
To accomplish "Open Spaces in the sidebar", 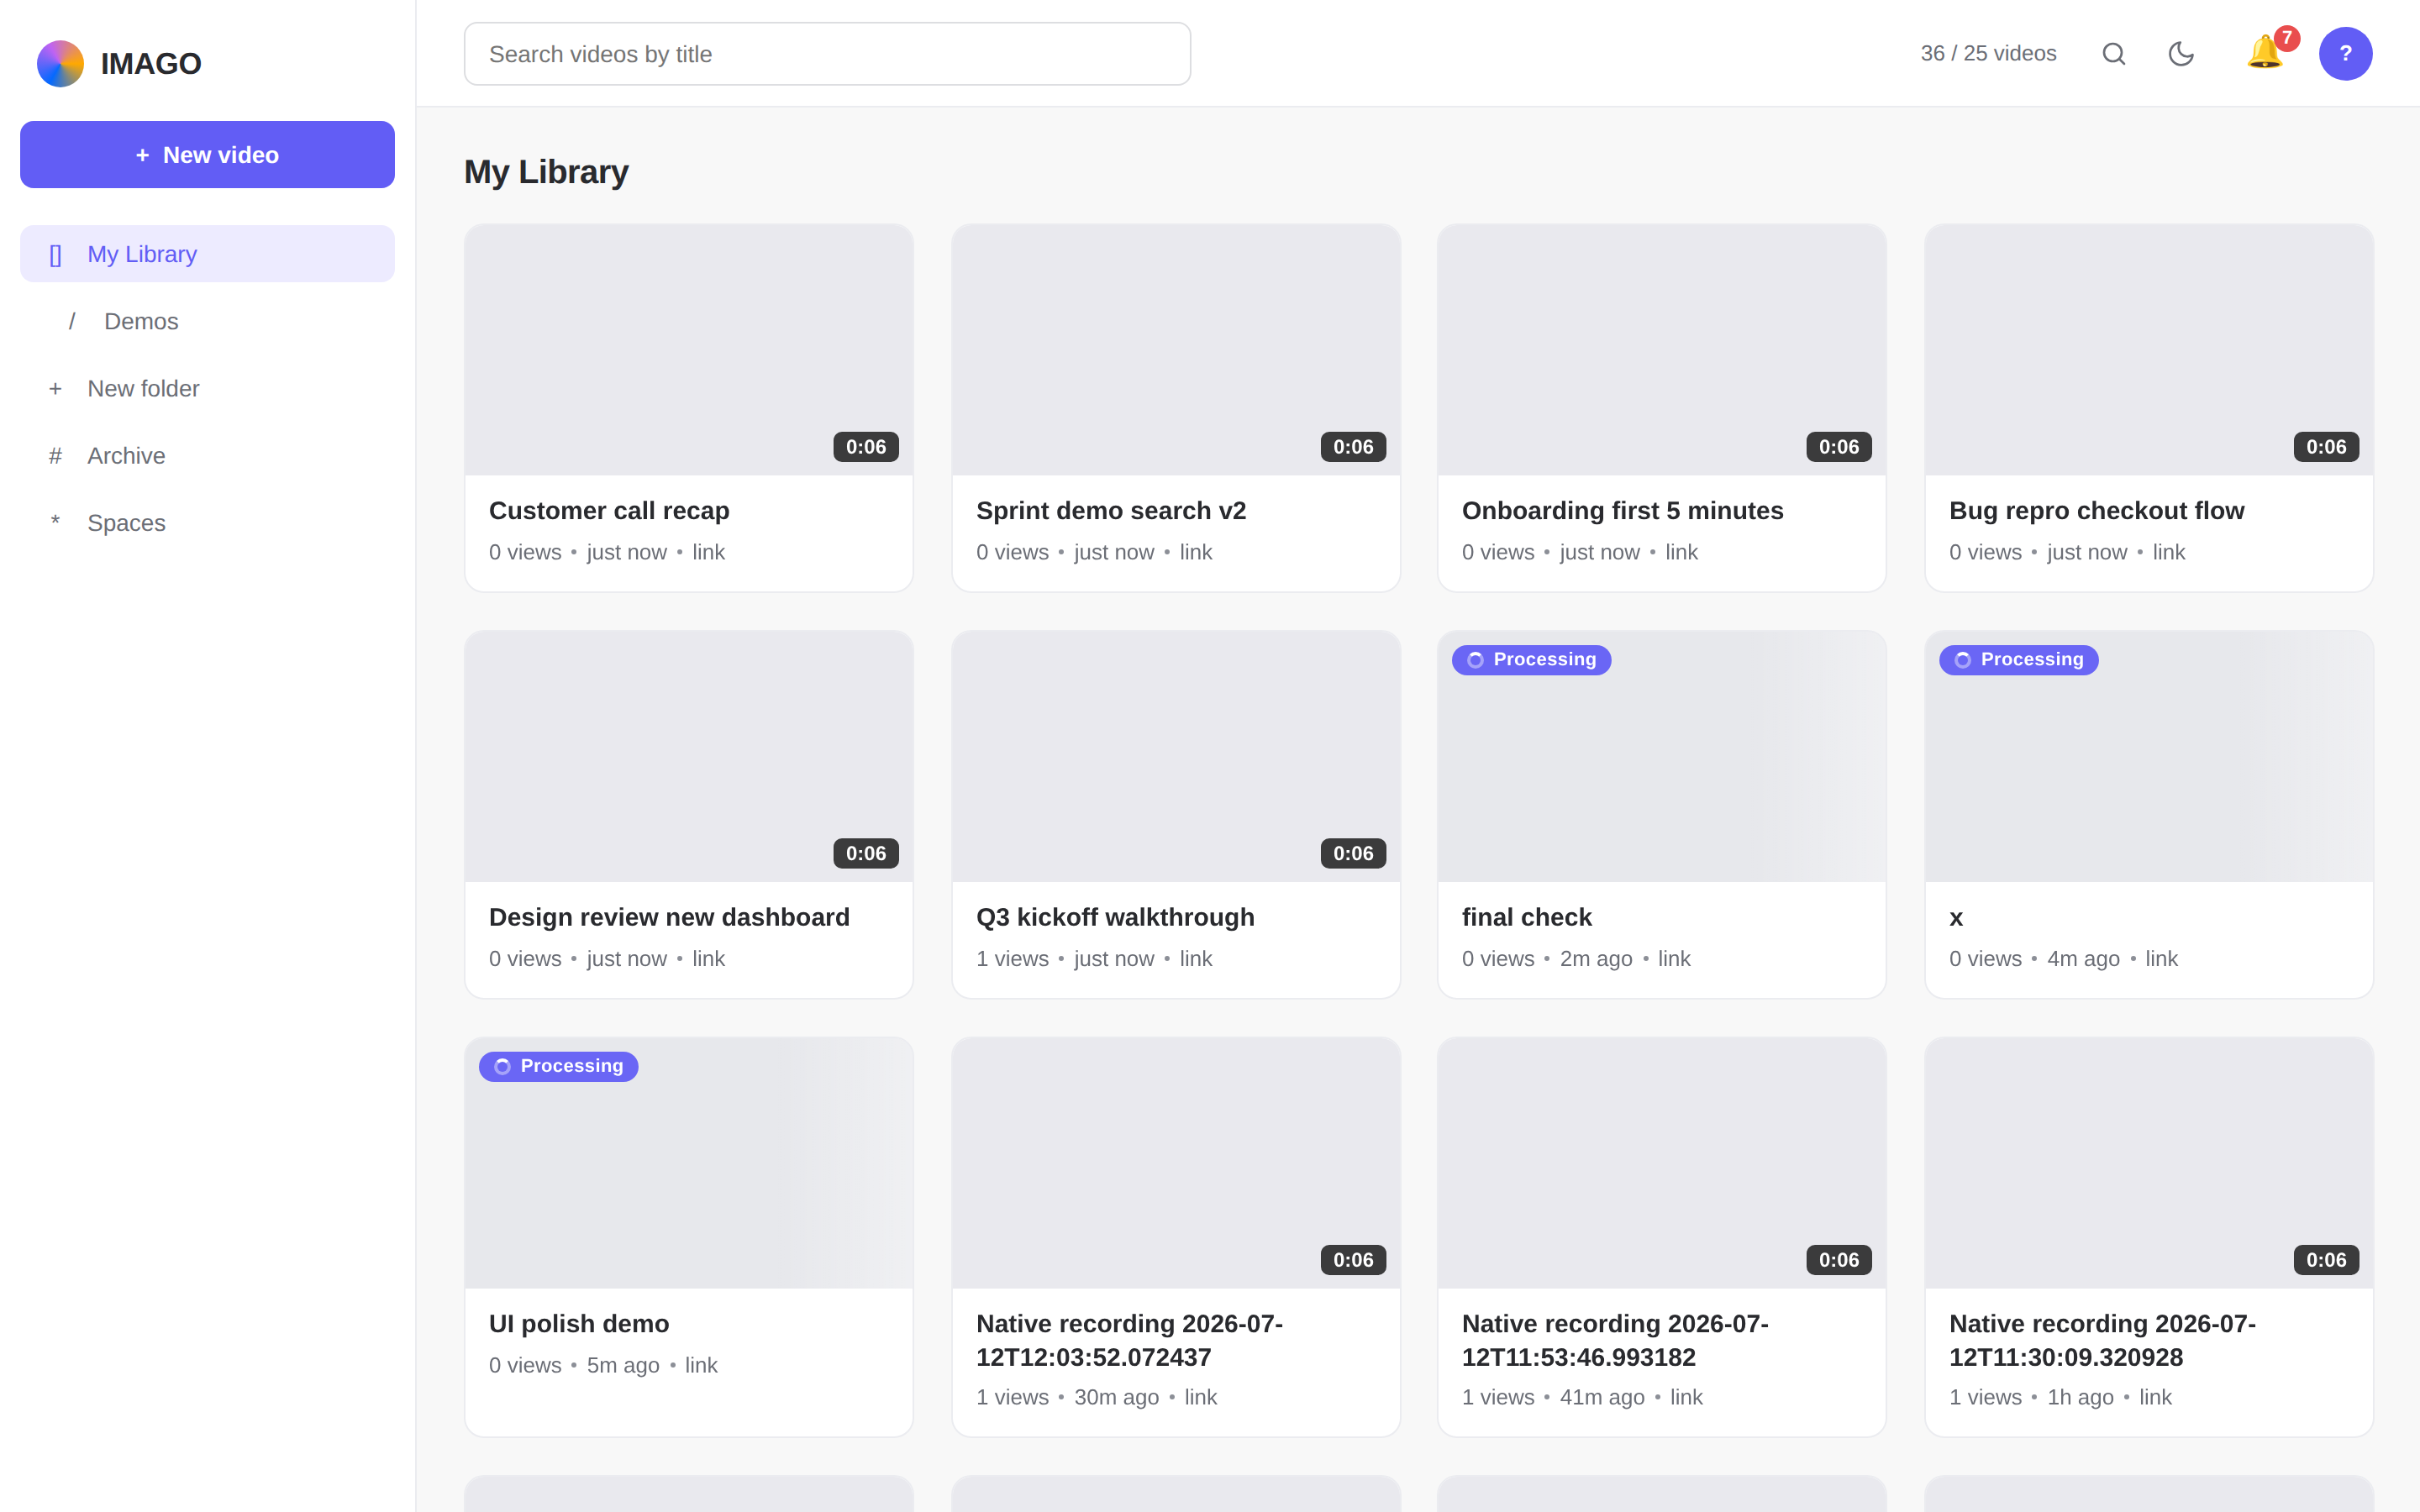I will coord(207,522).
